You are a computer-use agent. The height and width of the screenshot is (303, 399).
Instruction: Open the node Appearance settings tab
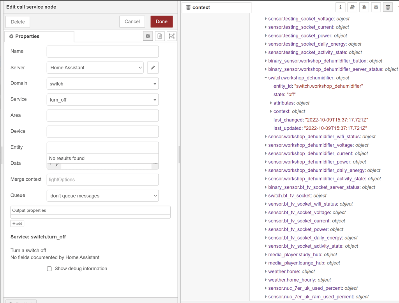coord(172,36)
